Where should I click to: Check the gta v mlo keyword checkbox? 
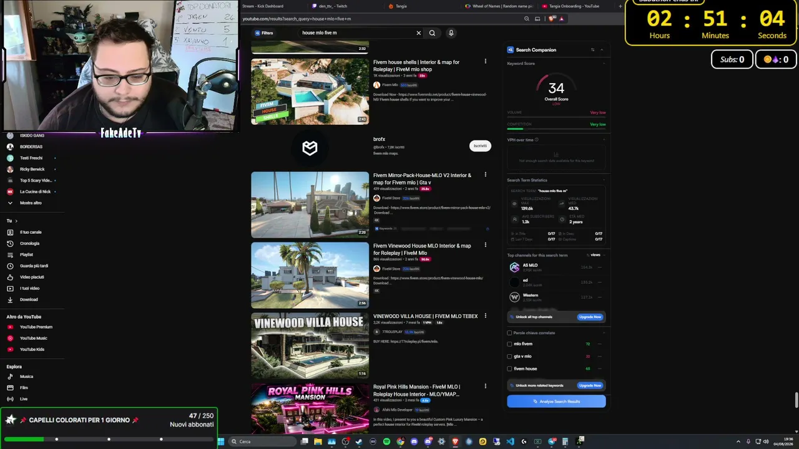click(x=509, y=357)
